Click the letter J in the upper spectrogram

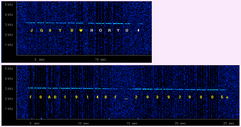pos(31,30)
